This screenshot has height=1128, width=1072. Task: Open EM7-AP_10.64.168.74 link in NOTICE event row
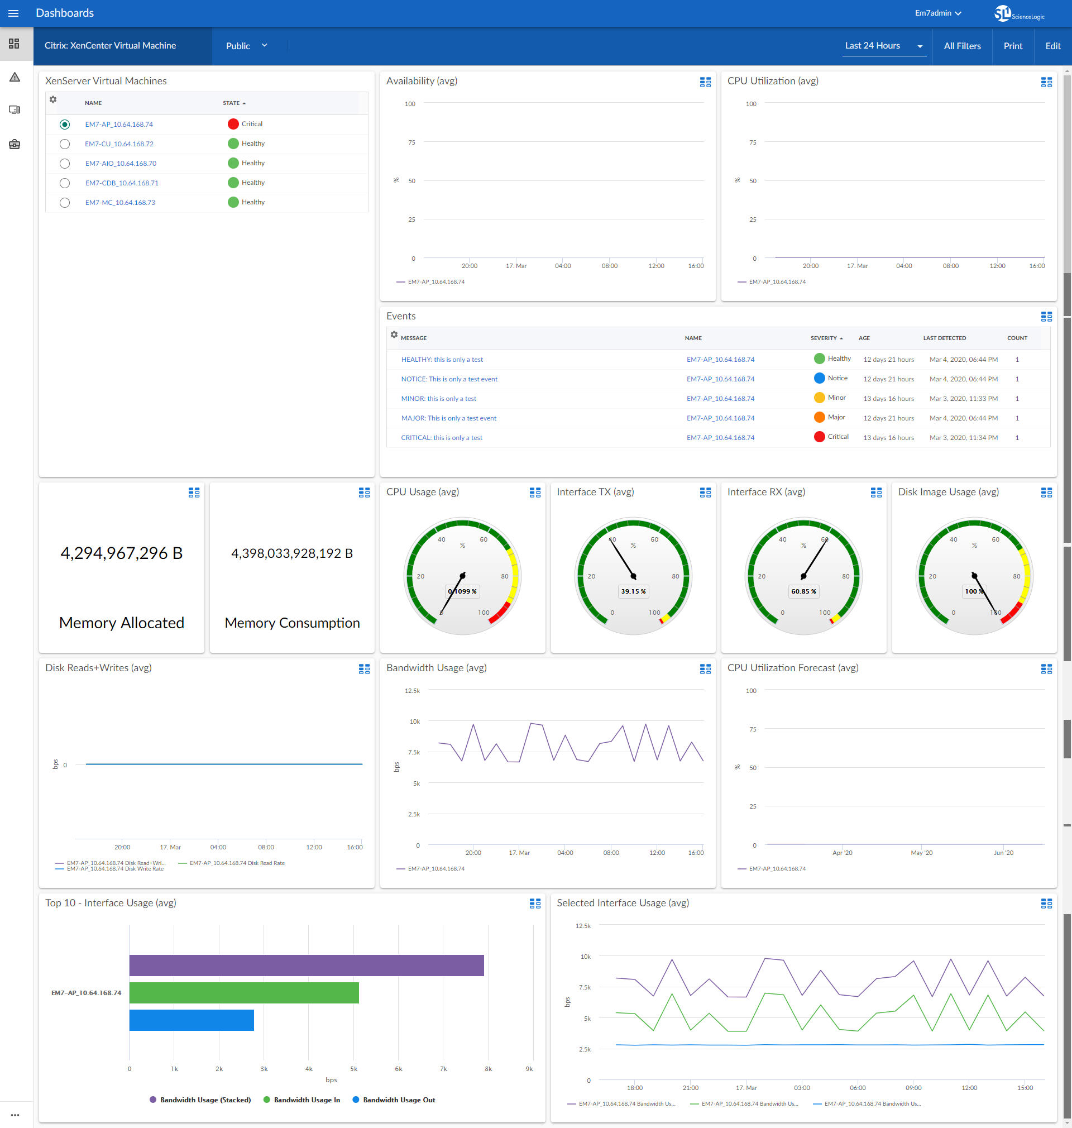coord(720,379)
